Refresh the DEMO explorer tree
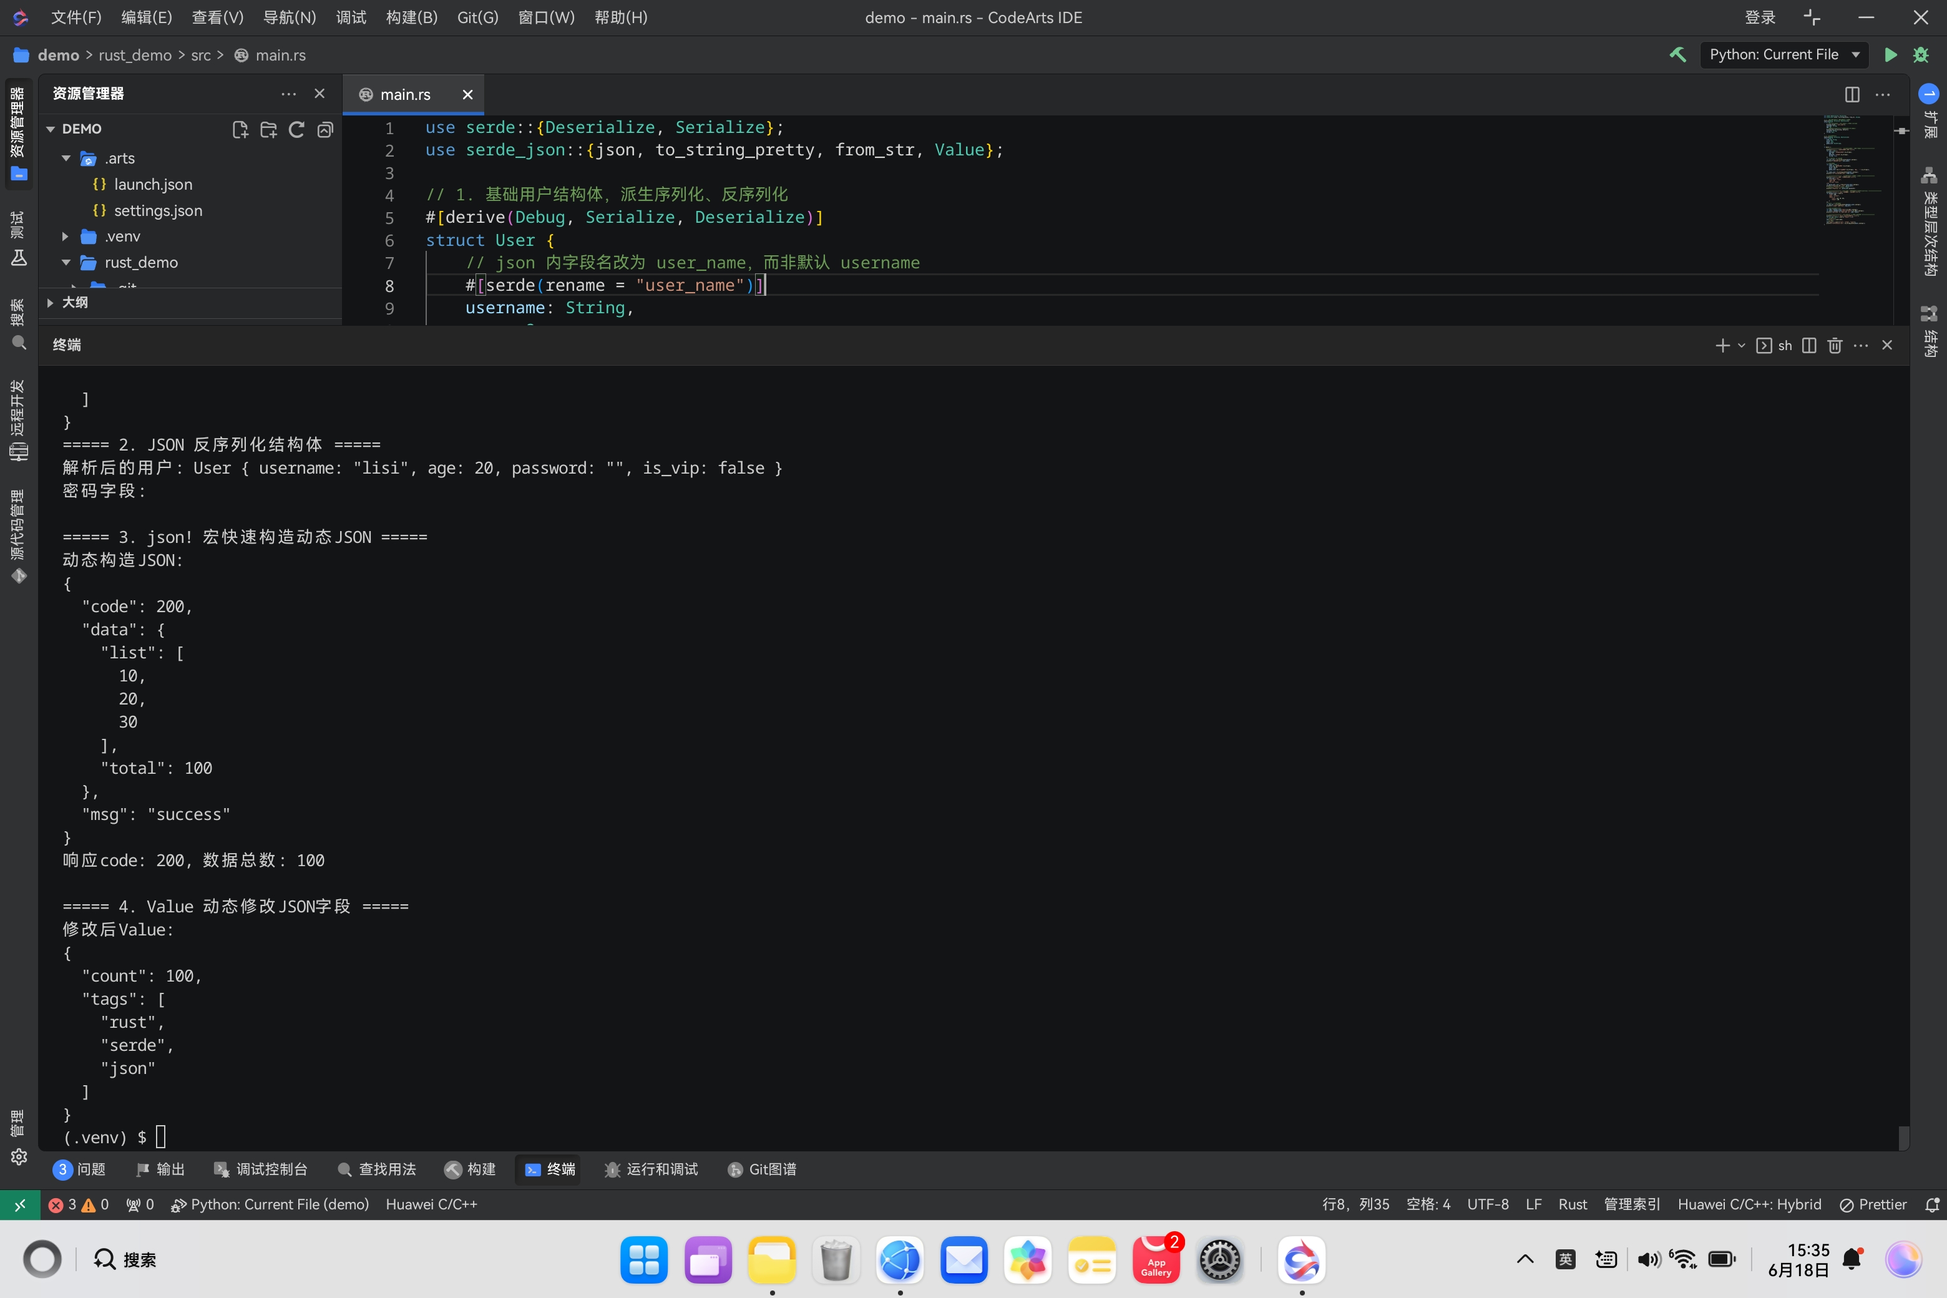 [x=296, y=129]
